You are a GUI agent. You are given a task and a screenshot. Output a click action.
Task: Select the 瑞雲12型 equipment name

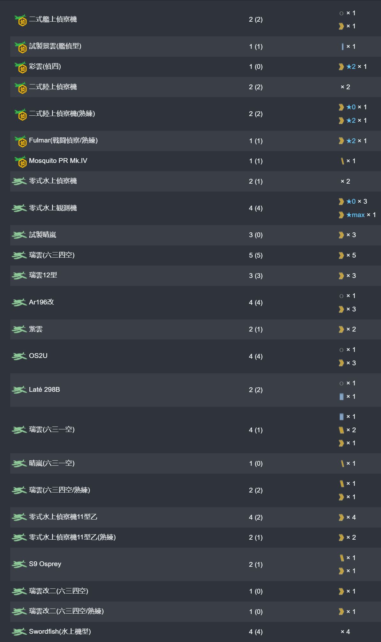pos(43,275)
